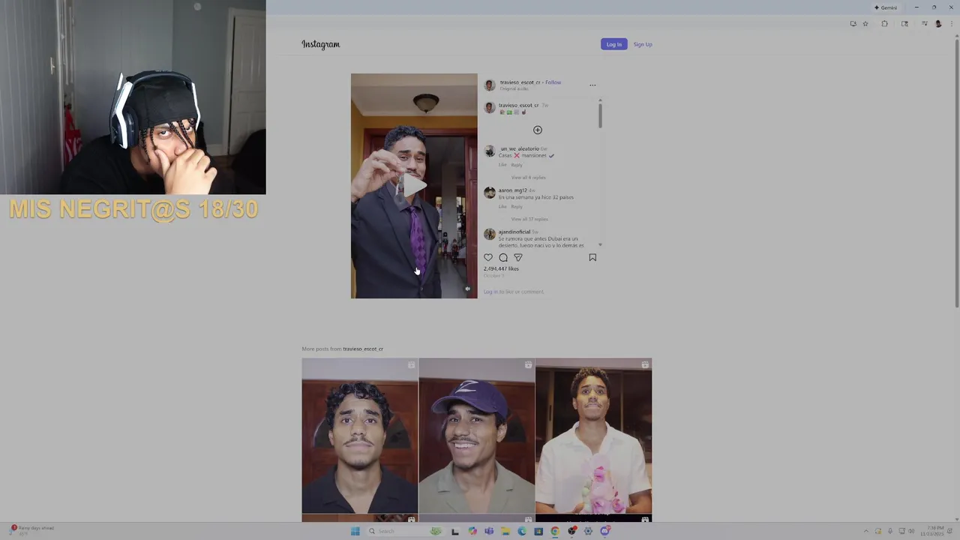This screenshot has height=540, width=960.
Task: Open Microsoft Teams from the taskbar
Action: pos(489,531)
